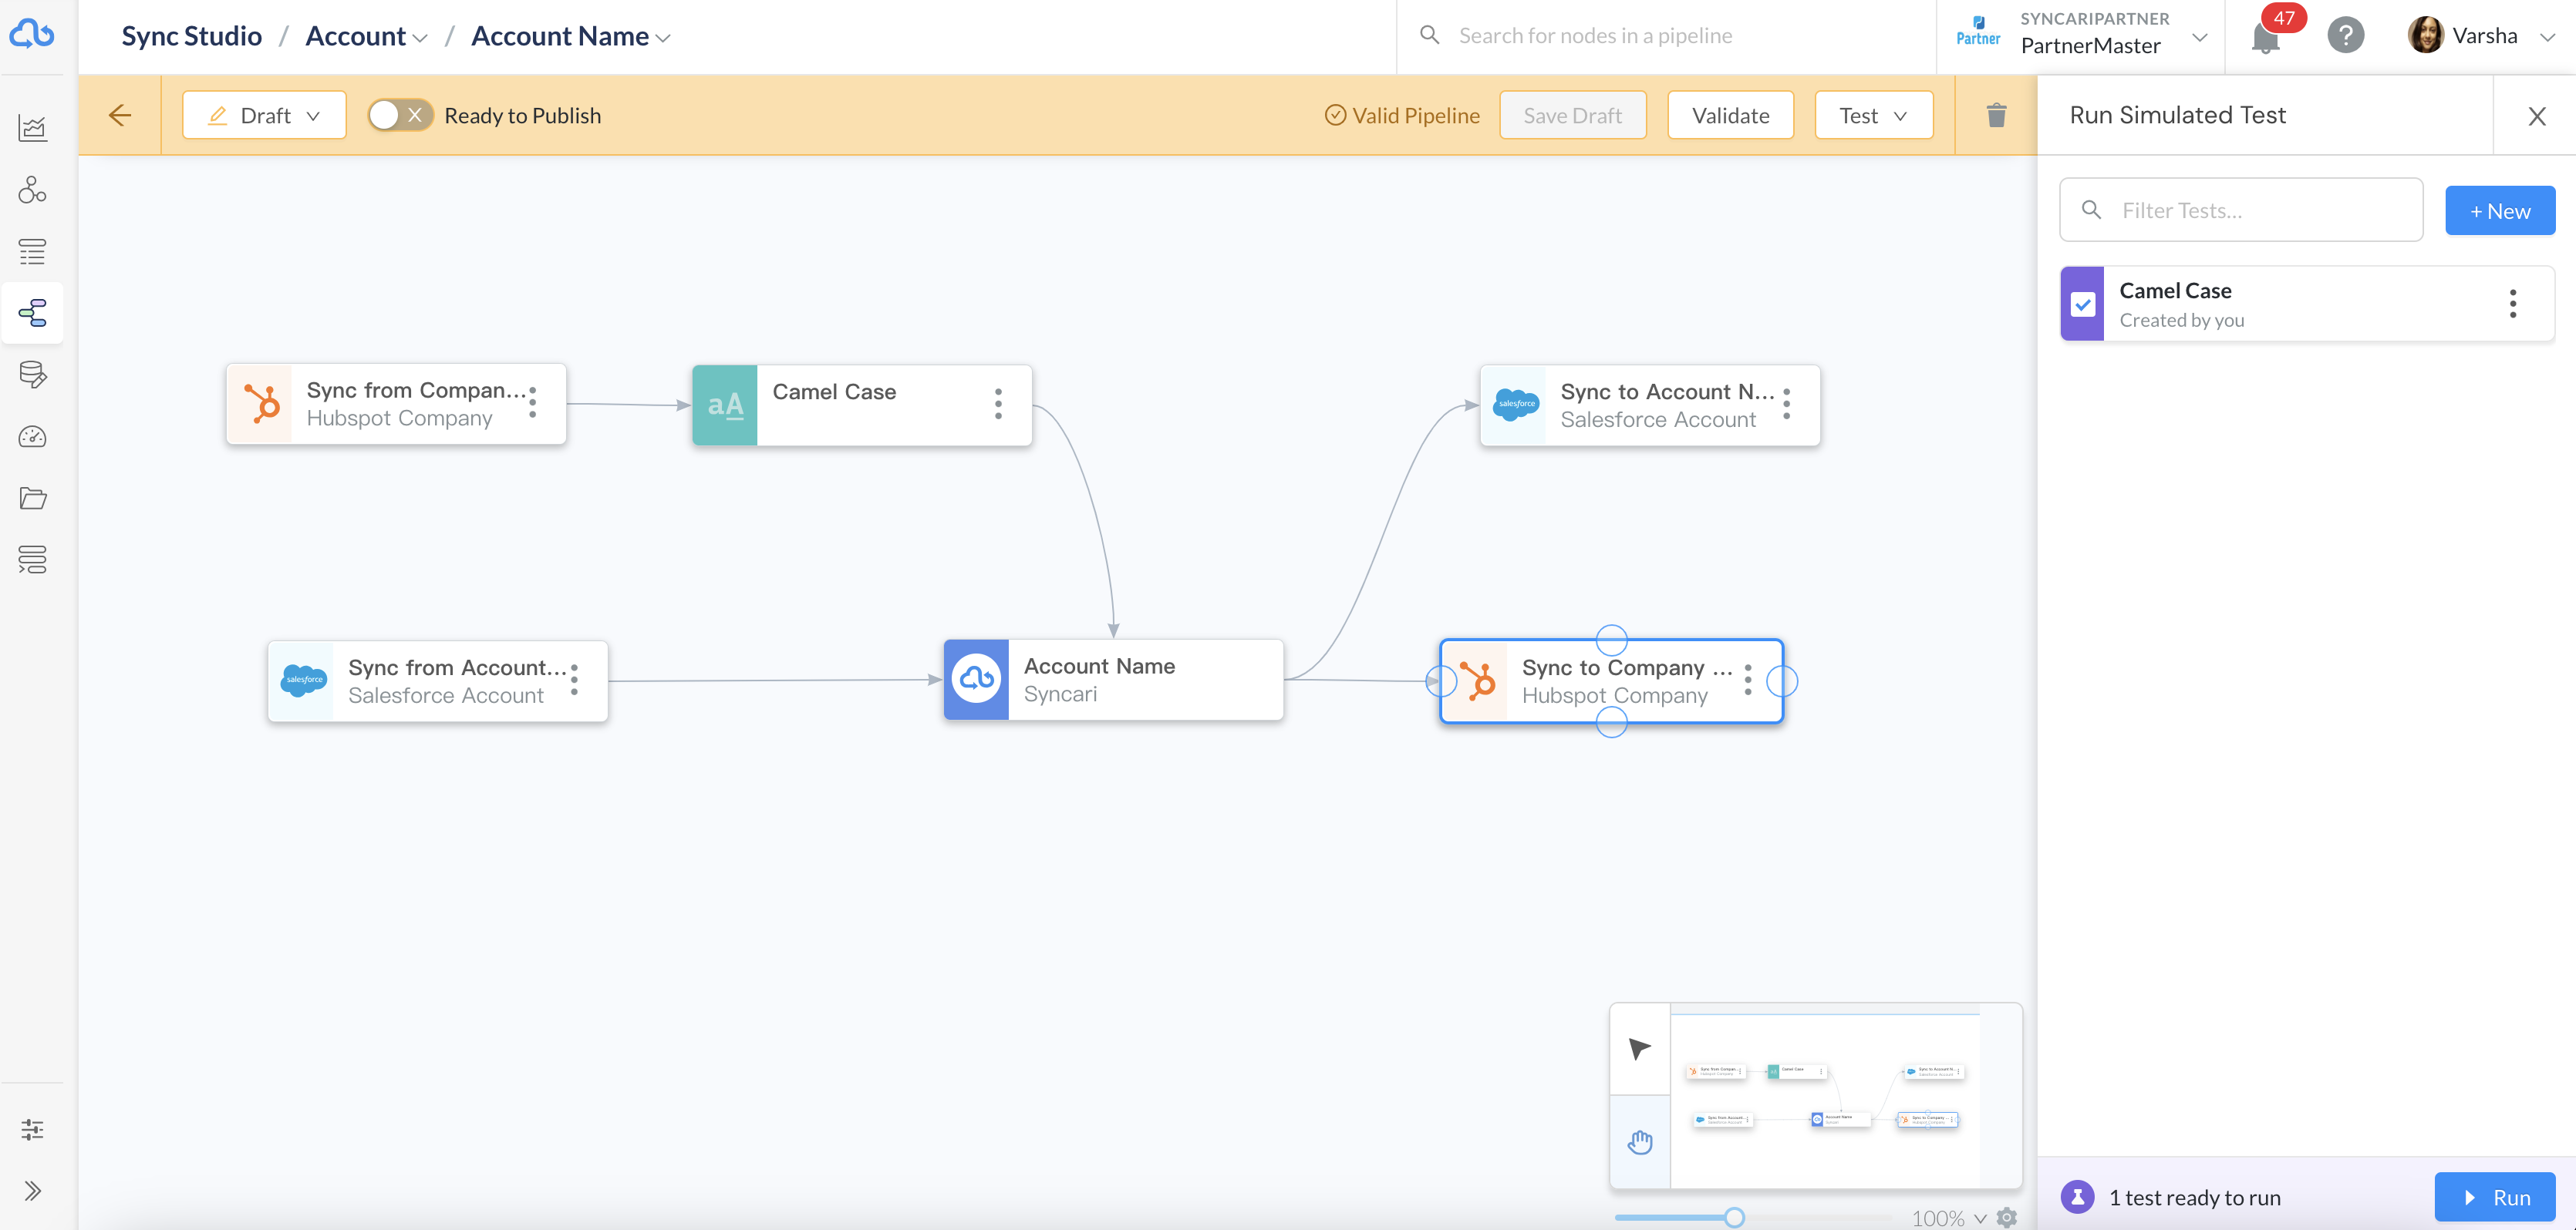Run the selected simulated test
This screenshot has height=1230, width=2576.
pos(2495,1197)
